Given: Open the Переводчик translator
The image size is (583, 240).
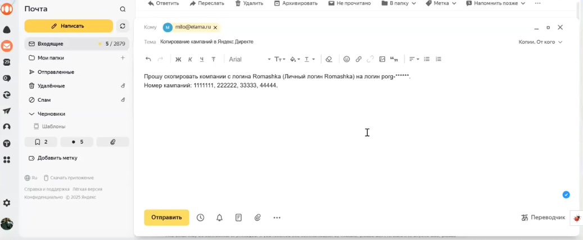Looking at the screenshot, I should 543,218.
